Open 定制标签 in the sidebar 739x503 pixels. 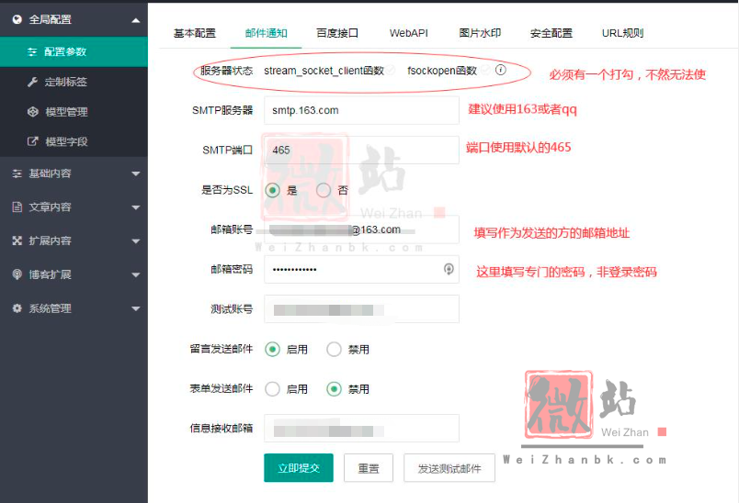pyautogui.click(x=74, y=82)
